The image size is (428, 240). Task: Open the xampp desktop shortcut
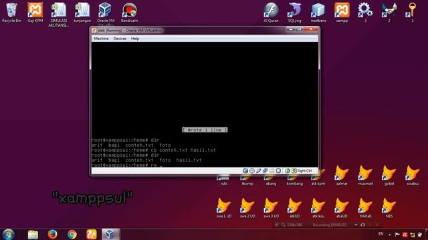click(342, 13)
